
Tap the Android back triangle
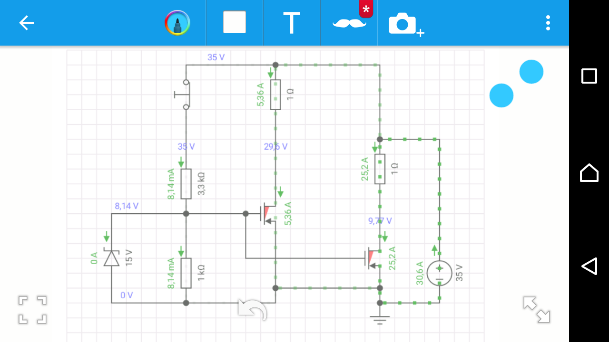point(589,266)
